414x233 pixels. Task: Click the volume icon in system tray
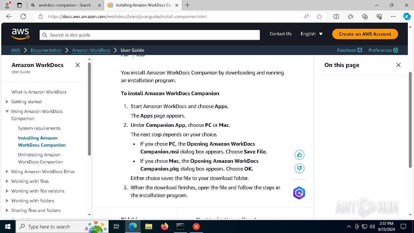click(x=372, y=227)
